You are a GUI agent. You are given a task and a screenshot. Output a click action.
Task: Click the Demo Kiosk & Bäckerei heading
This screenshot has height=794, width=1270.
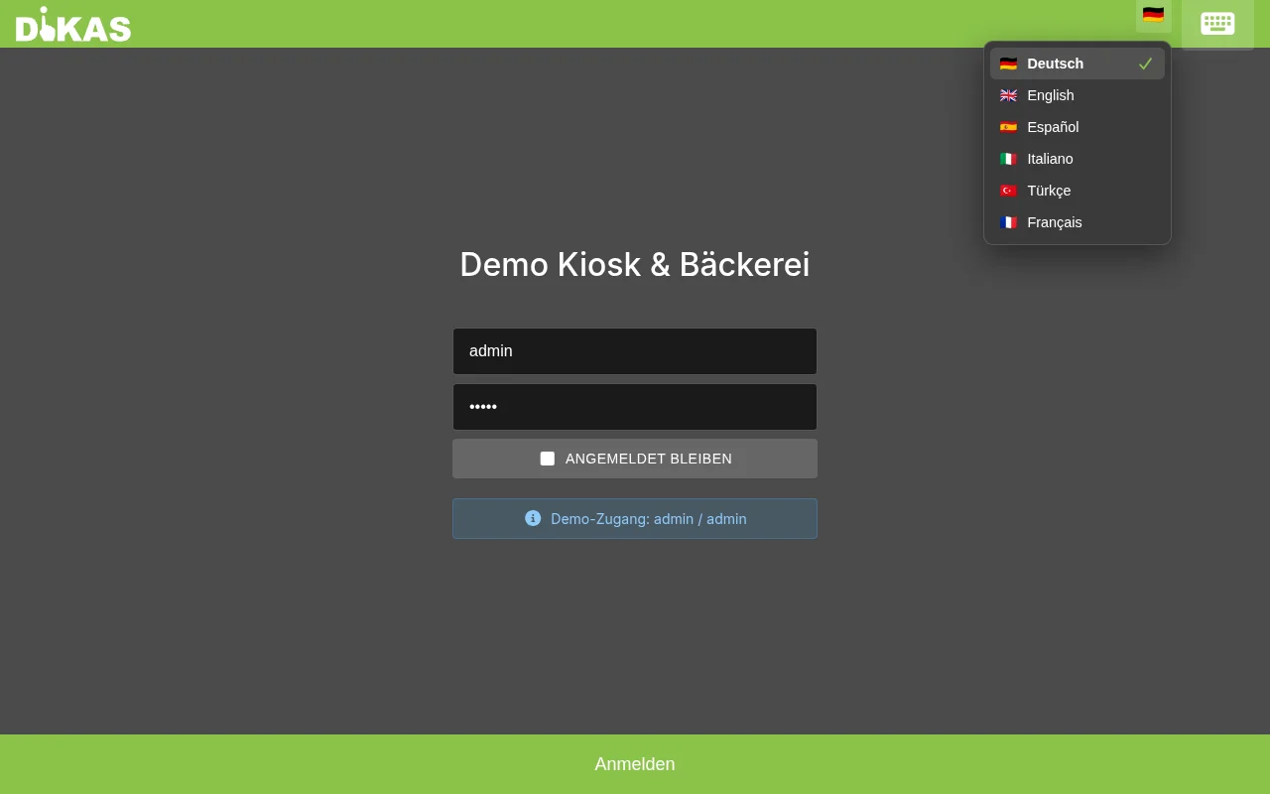click(635, 265)
